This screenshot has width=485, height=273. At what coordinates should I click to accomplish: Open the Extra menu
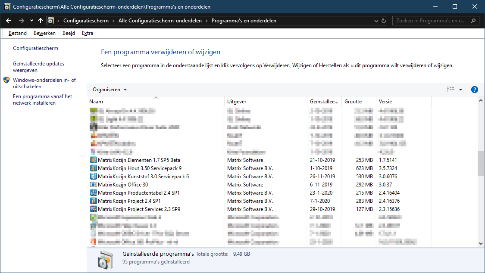click(x=87, y=33)
